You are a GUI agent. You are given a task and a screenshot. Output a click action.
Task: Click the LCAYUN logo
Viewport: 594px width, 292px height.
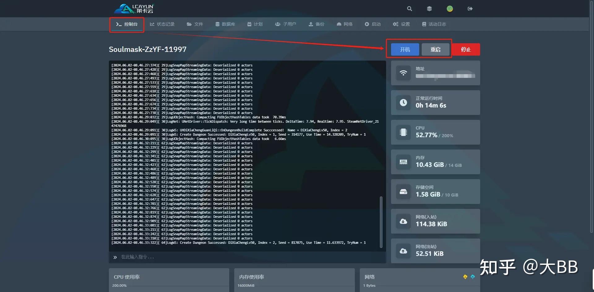tap(134, 9)
